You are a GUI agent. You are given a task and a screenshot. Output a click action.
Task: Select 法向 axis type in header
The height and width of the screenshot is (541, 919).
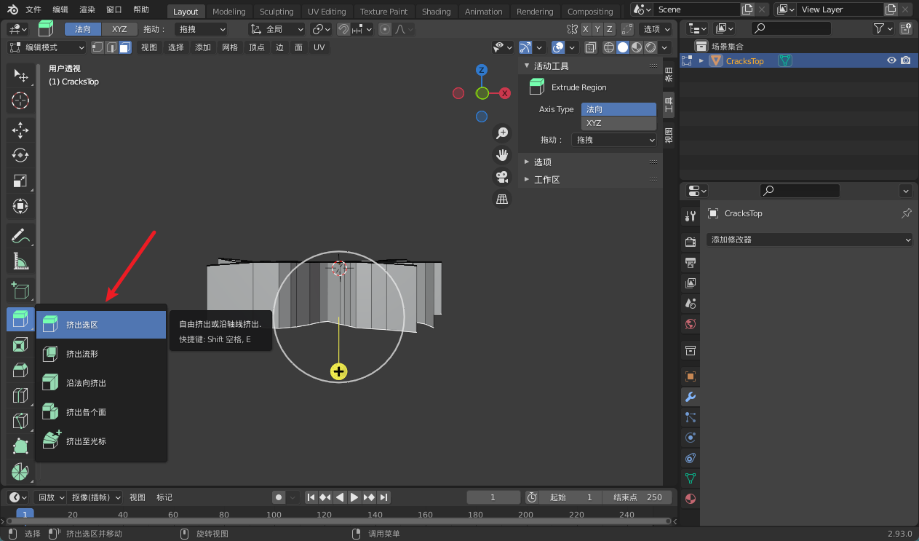point(83,29)
